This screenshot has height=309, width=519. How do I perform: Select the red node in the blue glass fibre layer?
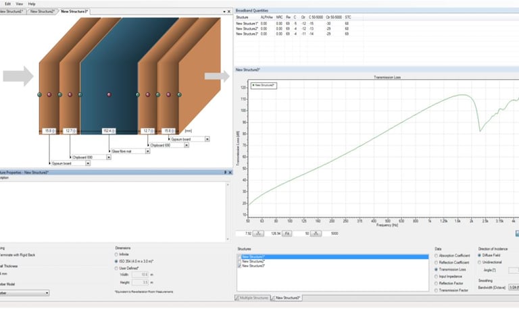point(109,94)
